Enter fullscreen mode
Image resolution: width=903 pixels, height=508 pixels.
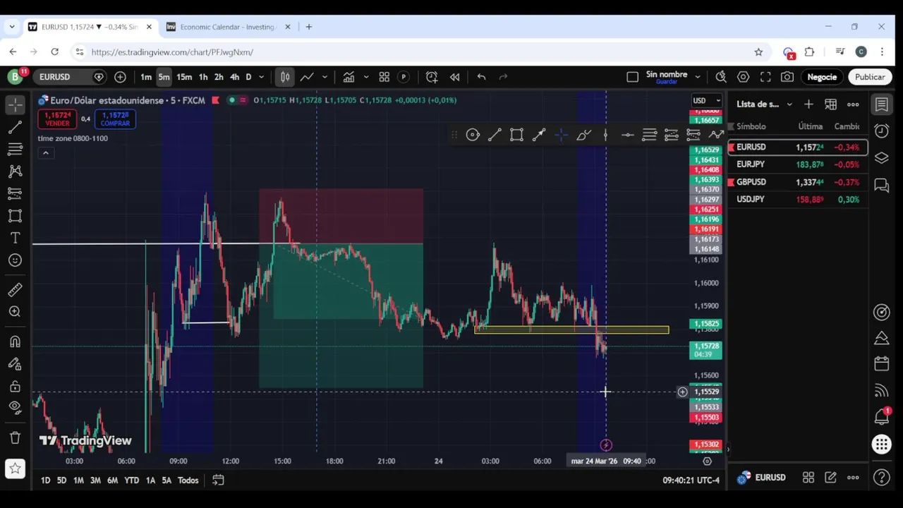tap(765, 77)
